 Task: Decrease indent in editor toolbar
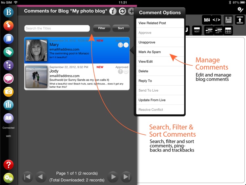[209, 30]
